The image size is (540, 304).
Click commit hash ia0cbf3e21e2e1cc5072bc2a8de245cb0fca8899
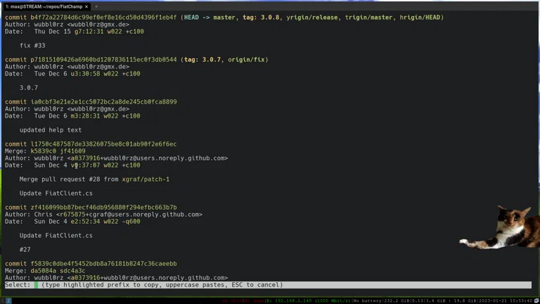tap(103, 102)
